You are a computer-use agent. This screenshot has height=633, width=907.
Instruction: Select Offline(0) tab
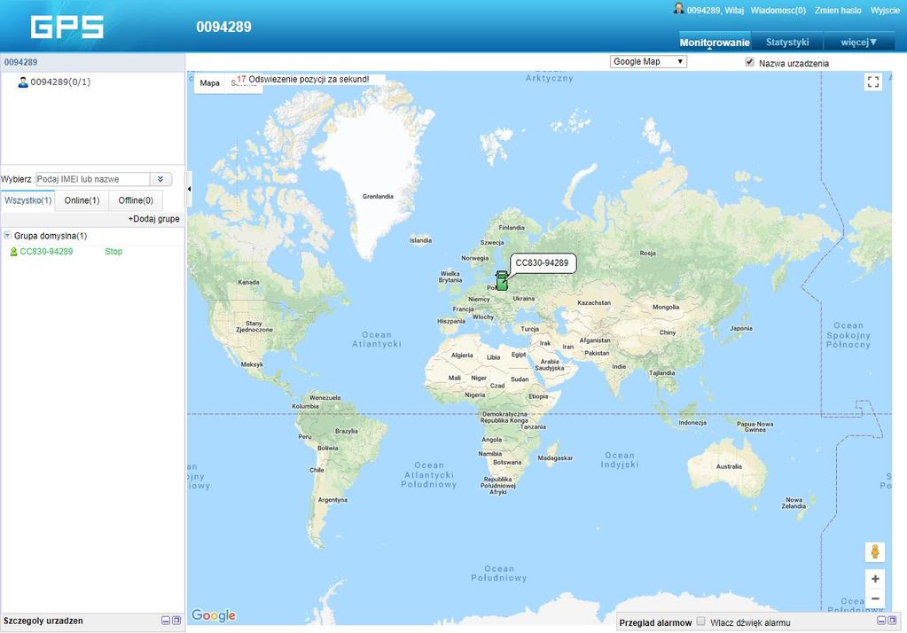coord(136,200)
